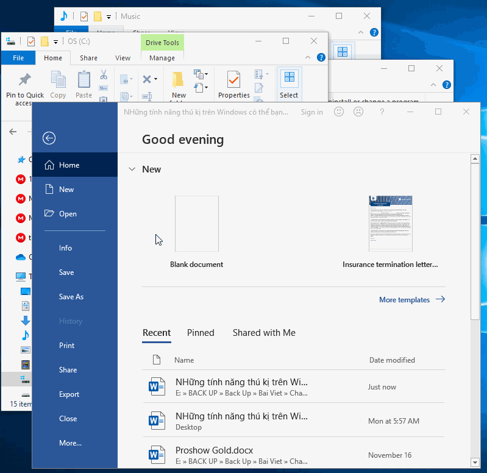Viewport: 487px width, 473px height.
Task: Switch to Pinned tab
Action: click(201, 333)
